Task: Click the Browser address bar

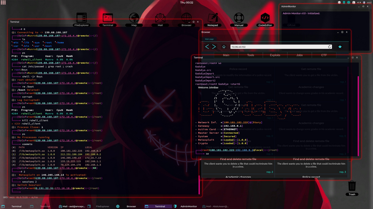Action: pyautogui.click(x=281, y=47)
